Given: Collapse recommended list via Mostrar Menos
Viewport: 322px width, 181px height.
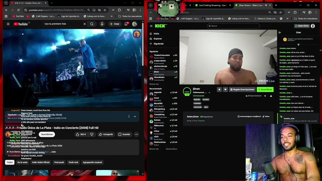Looking at the screenshot, I should click(x=172, y=149).
